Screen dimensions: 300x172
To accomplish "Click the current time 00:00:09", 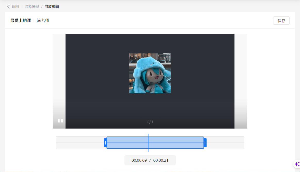I will [139, 160].
